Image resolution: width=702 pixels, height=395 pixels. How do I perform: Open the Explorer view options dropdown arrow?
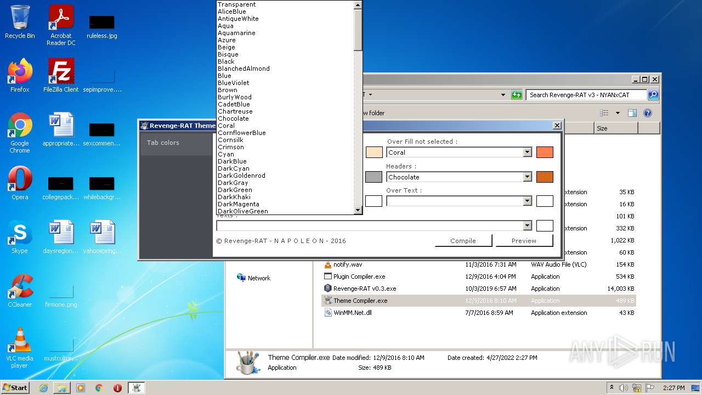(618, 113)
